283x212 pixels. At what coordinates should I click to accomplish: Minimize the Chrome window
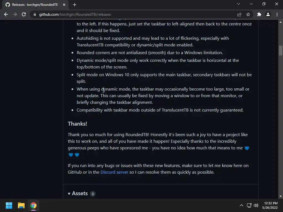[x=251, y=4]
